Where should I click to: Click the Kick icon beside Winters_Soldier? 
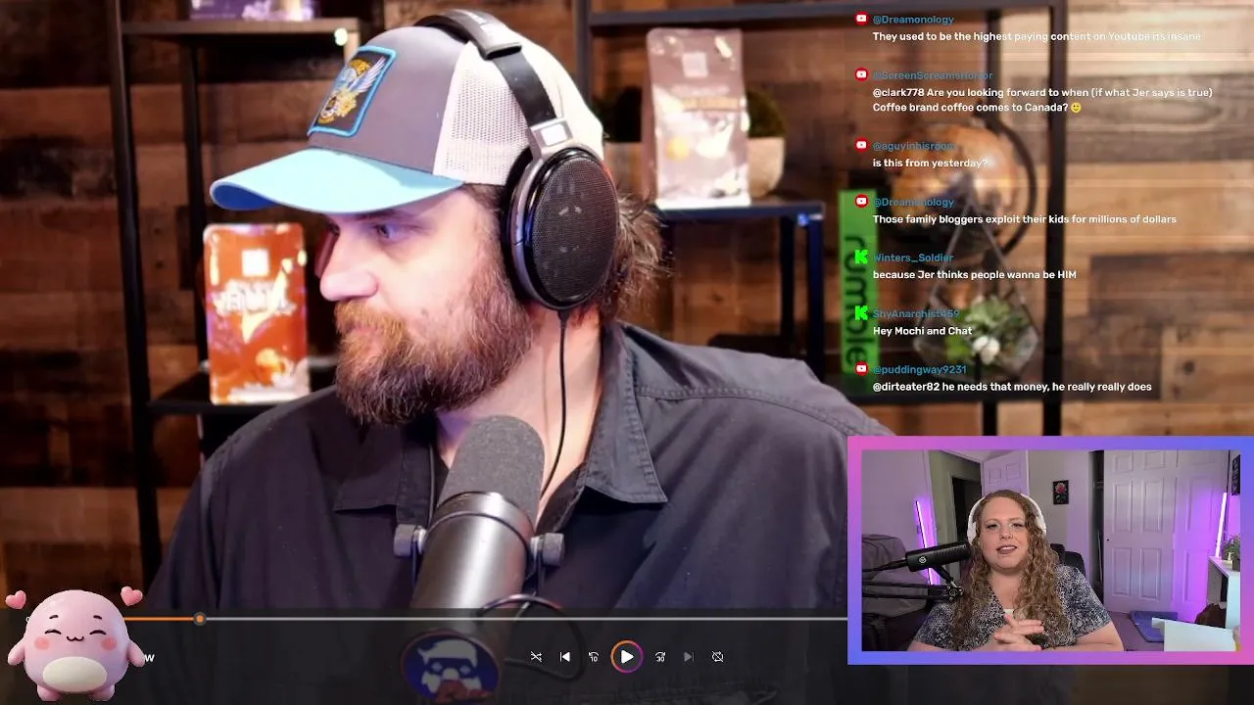pos(861,257)
